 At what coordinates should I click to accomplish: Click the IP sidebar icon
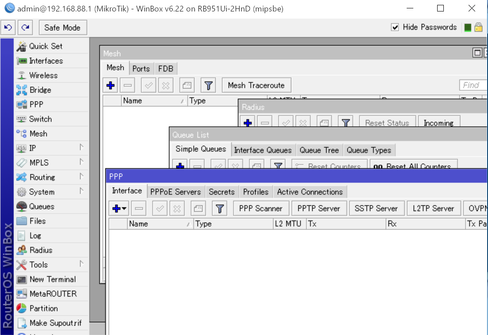22,149
